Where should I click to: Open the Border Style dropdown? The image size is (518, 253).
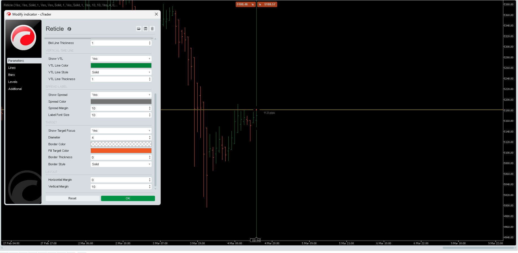coord(121,164)
